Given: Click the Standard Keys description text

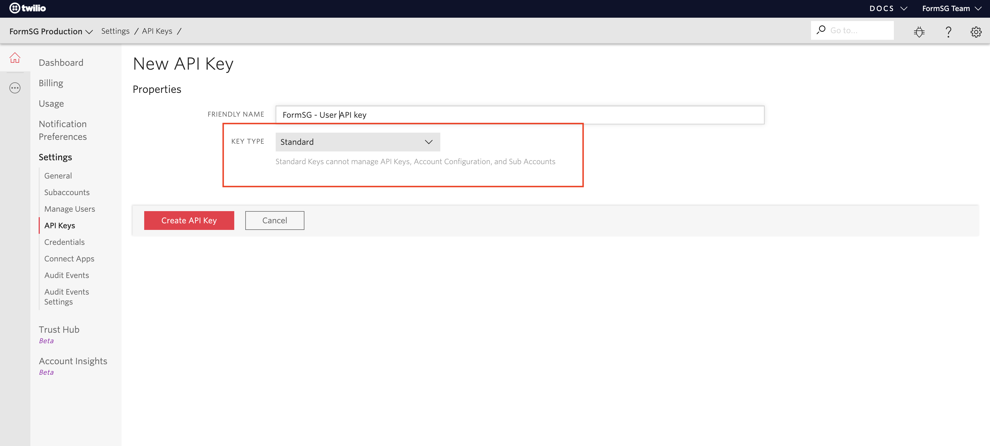Looking at the screenshot, I should click(415, 161).
